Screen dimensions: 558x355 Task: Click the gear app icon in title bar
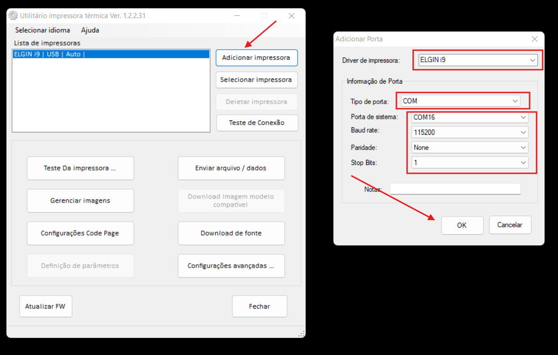coord(13,16)
